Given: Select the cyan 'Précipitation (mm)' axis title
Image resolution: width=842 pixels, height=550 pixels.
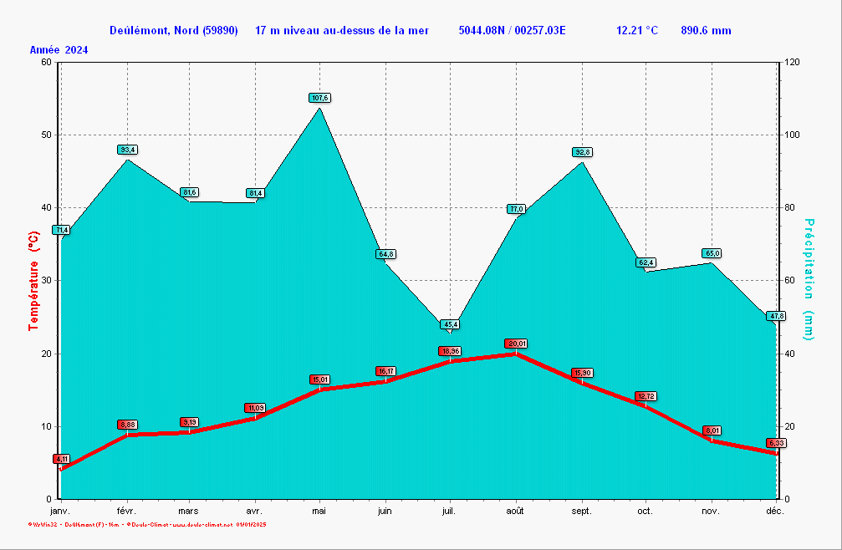Looking at the screenshot, I should click(x=808, y=279).
